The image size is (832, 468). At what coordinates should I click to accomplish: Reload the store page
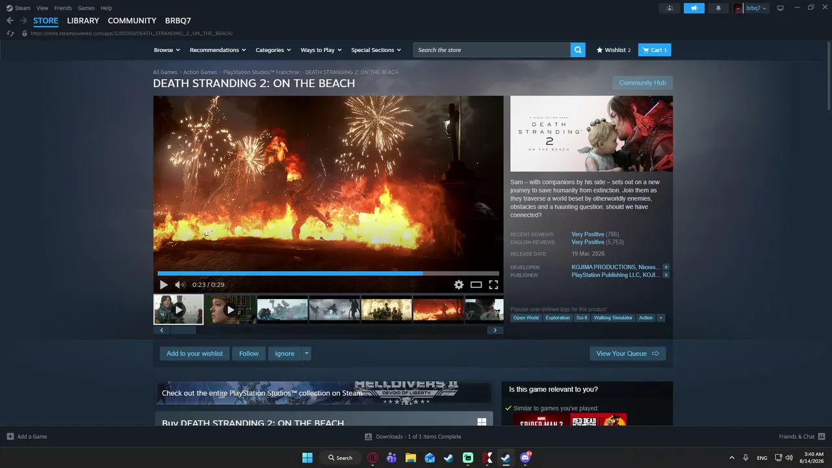(10, 33)
